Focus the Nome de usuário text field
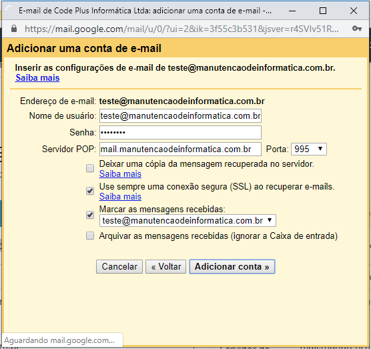Image resolution: width=371 pixels, height=349 pixels. coord(180,115)
